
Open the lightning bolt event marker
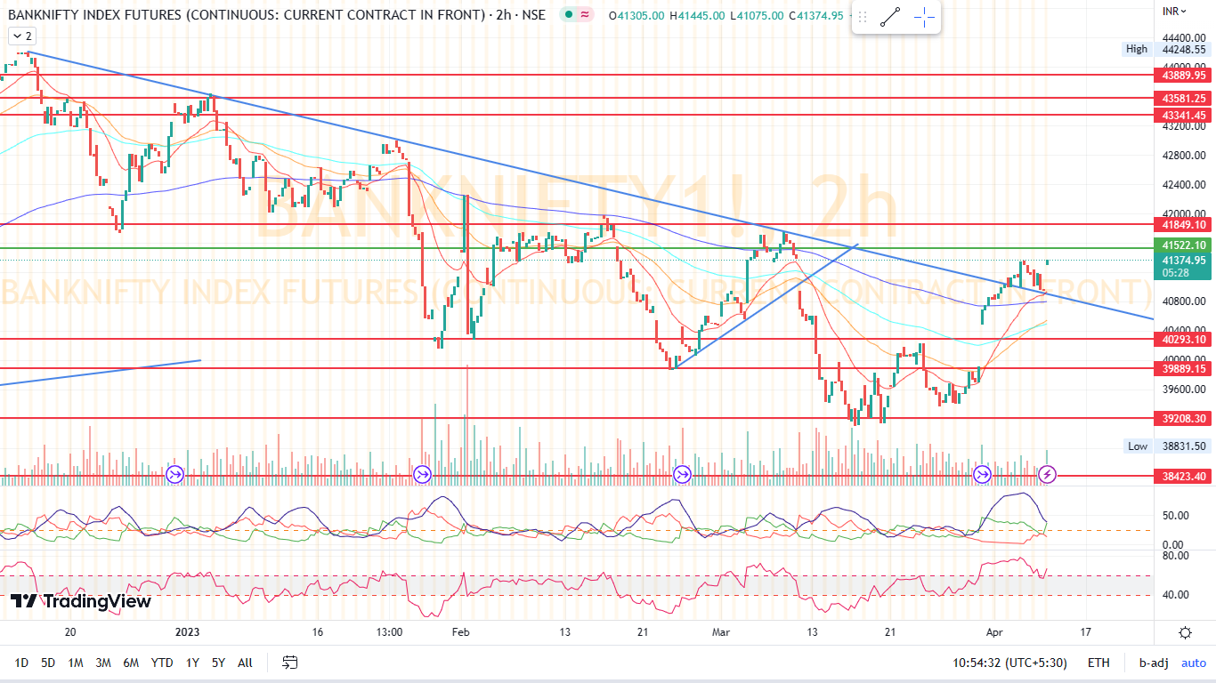coord(1049,475)
